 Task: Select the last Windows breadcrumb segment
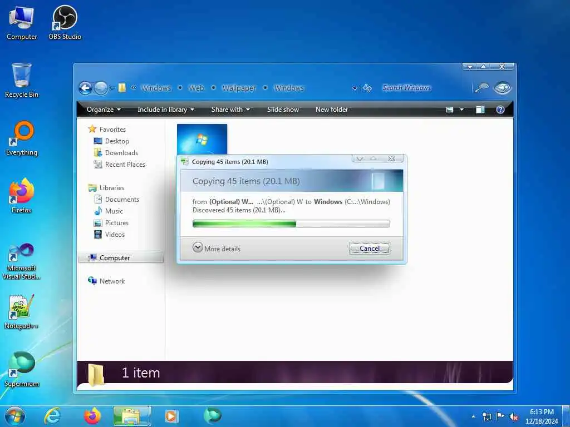[289, 88]
